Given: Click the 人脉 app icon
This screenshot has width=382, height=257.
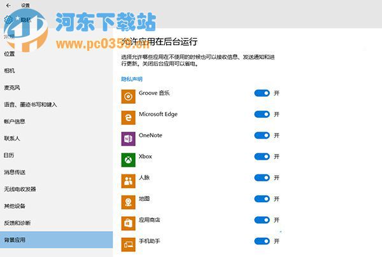Looking at the screenshot, I should tap(129, 181).
